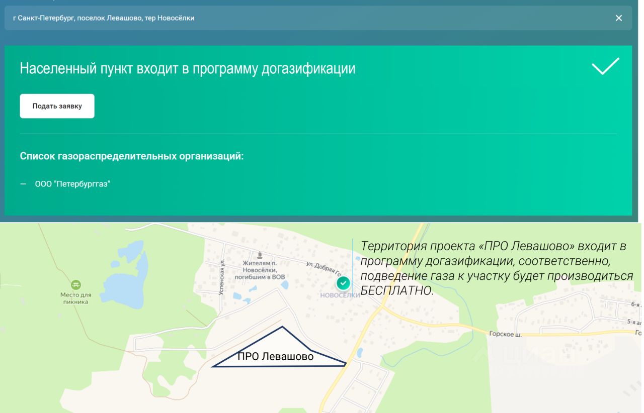Image resolution: width=644 pixels, height=413 pixels.
Task: Click the address field with Левашово text
Action: click(x=318, y=18)
